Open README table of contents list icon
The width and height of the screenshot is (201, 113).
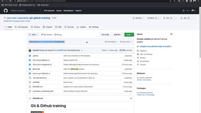tap(30, 98)
